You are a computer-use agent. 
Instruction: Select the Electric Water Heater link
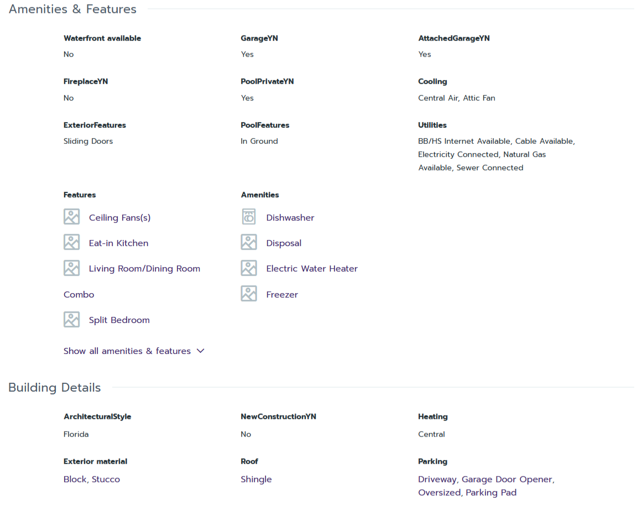click(311, 269)
